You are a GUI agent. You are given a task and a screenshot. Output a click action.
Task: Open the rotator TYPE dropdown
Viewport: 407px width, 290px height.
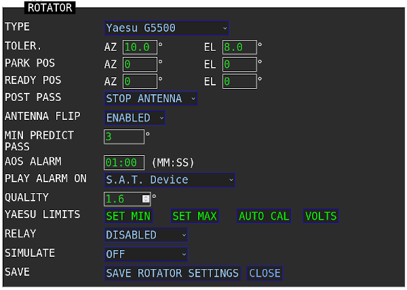(x=166, y=28)
